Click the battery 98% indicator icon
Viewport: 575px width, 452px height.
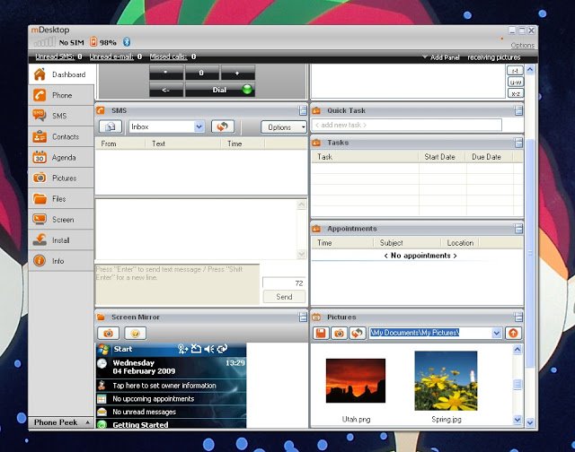point(93,42)
